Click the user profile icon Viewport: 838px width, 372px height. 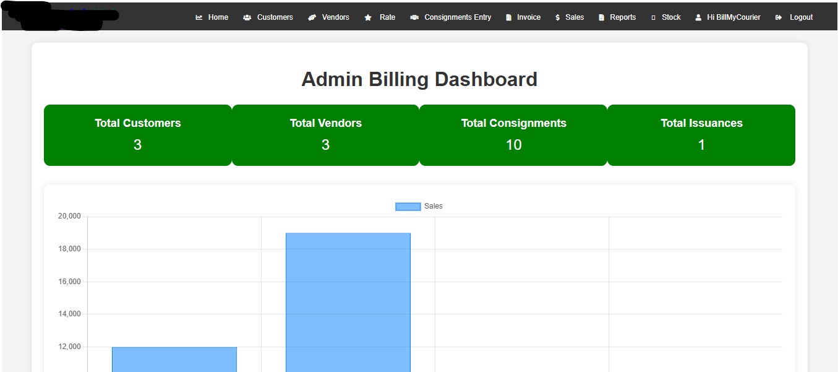pos(698,17)
